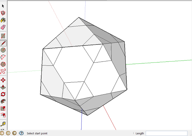Open the Instructor help question-mark icon

point(21,133)
